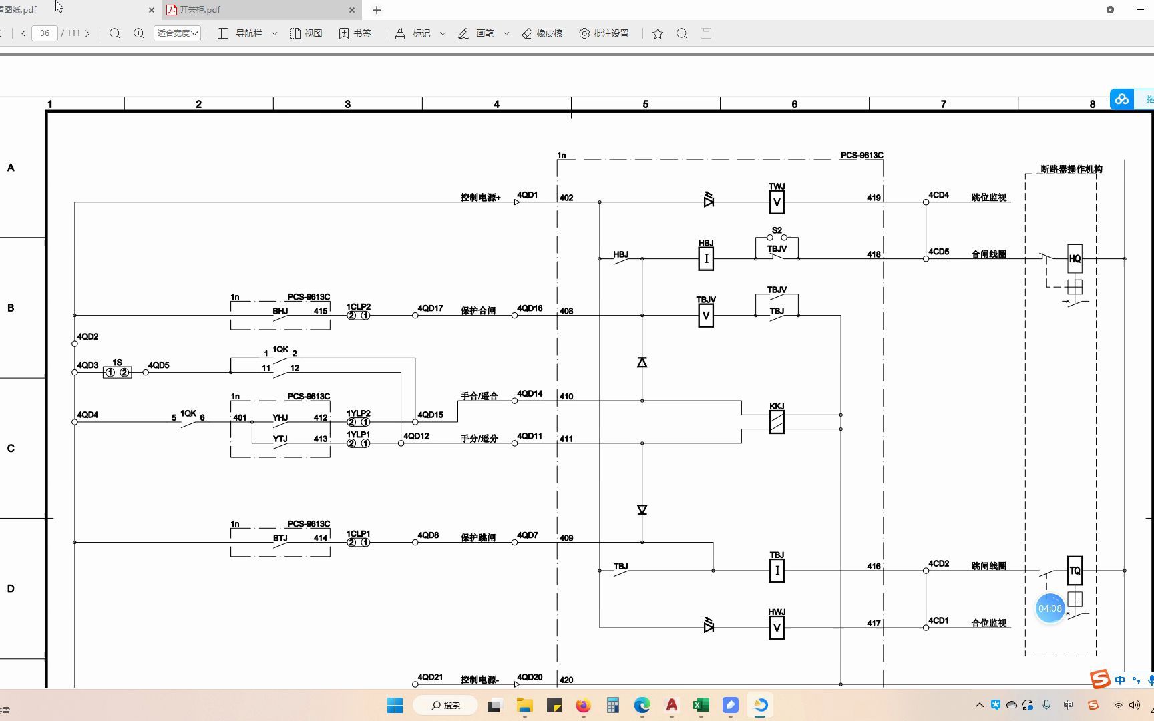
Task: Close the 开关柜.pdf tab
Action: pyautogui.click(x=352, y=10)
